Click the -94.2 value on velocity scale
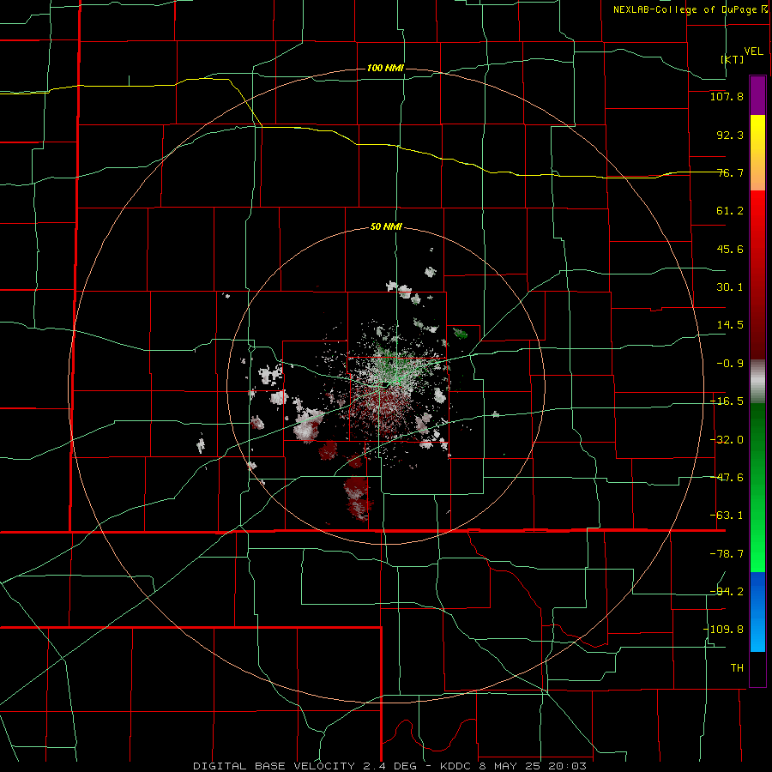This screenshot has width=772, height=772. (727, 592)
